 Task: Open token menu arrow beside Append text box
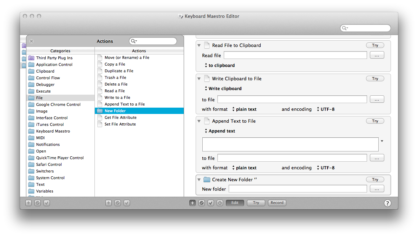pos(382,141)
